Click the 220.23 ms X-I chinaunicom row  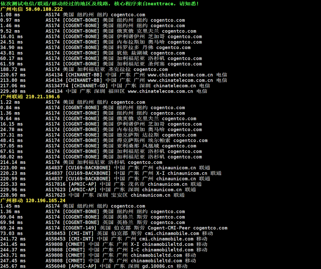click(x=111, y=173)
